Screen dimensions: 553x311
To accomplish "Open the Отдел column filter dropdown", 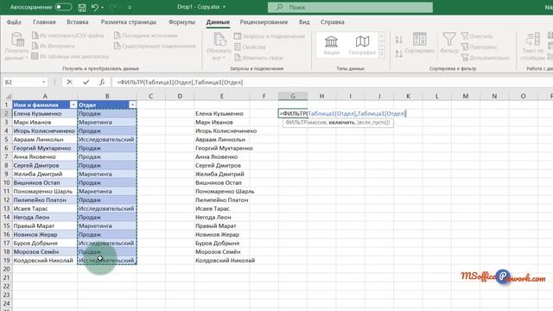I will point(132,105).
